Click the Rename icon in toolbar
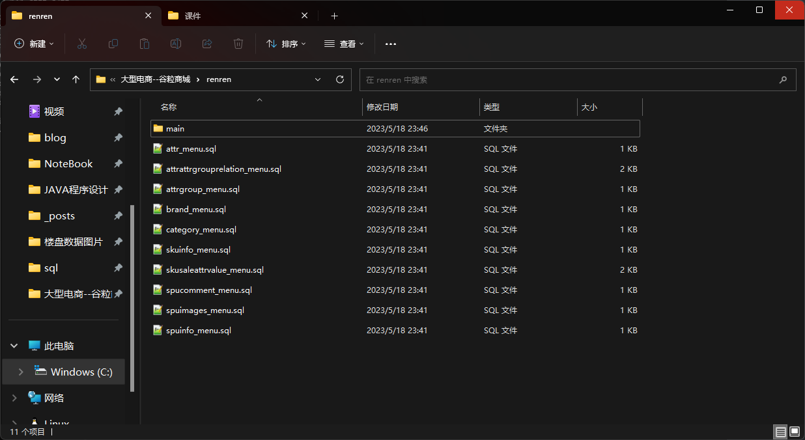The image size is (805, 440). click(176, 44)
